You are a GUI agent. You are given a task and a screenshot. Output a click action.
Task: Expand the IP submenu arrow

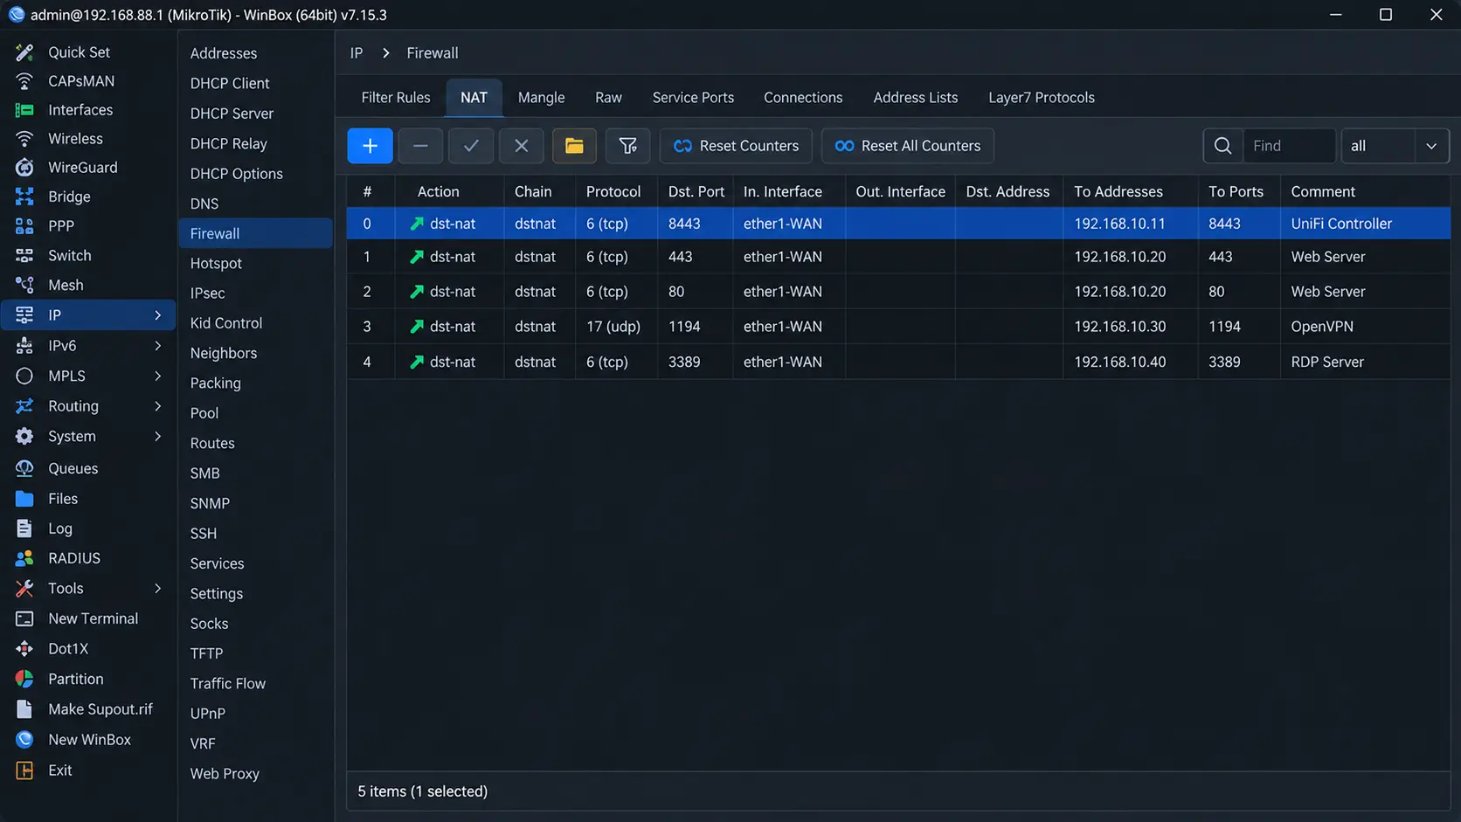[157, 315]
